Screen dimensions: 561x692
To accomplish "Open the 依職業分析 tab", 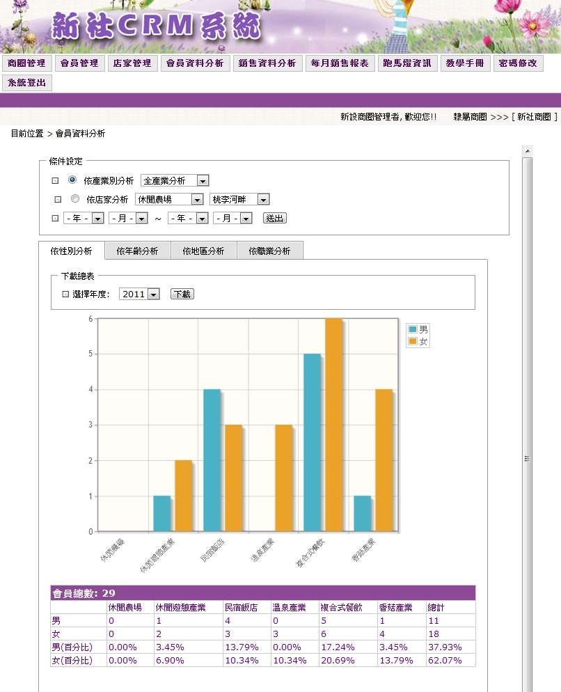I will point(269,251).
